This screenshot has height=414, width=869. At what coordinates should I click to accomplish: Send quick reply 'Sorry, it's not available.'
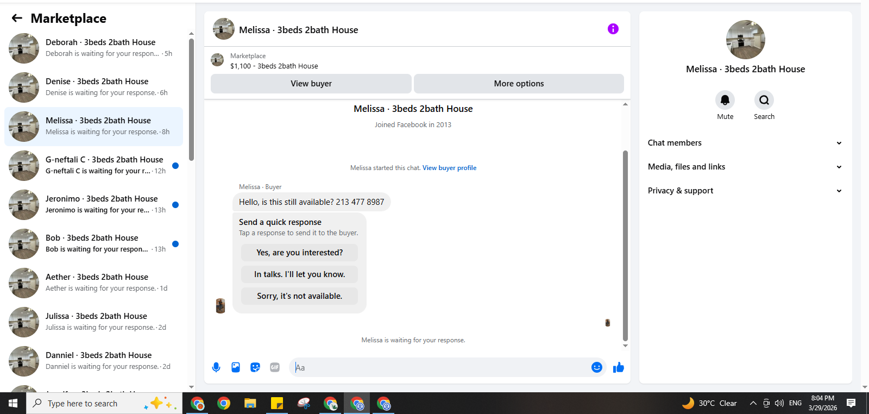(300, 296)
